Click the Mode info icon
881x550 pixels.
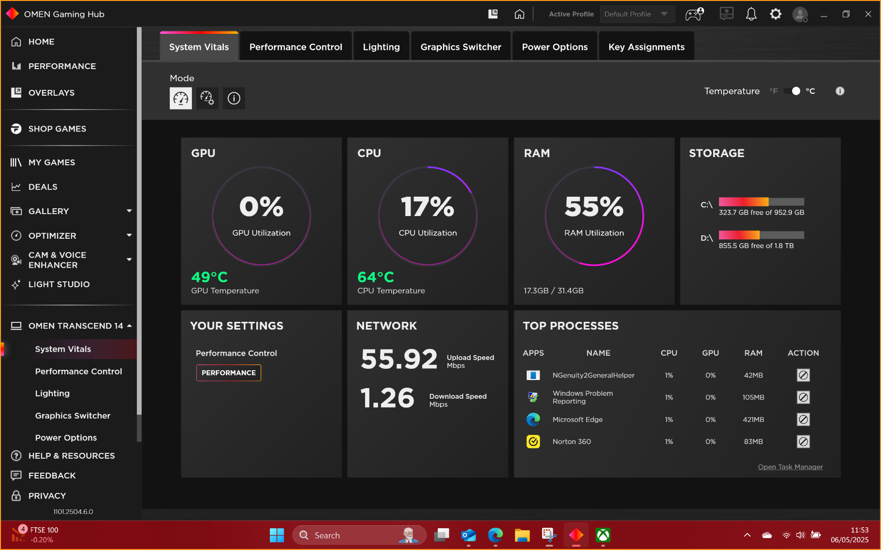click(234, 98)
